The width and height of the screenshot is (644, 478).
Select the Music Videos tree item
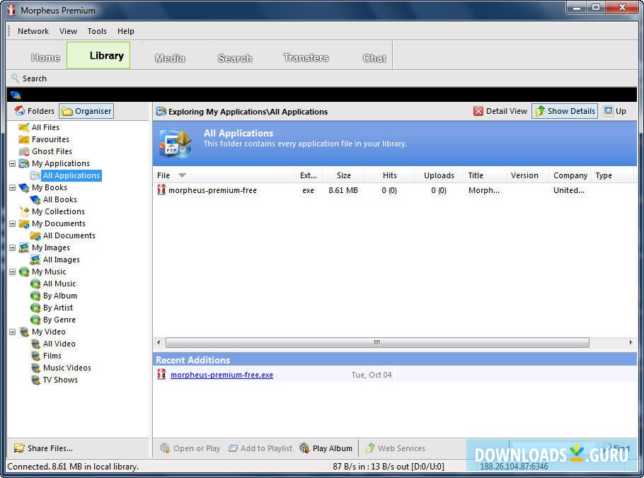coord(67,368)
